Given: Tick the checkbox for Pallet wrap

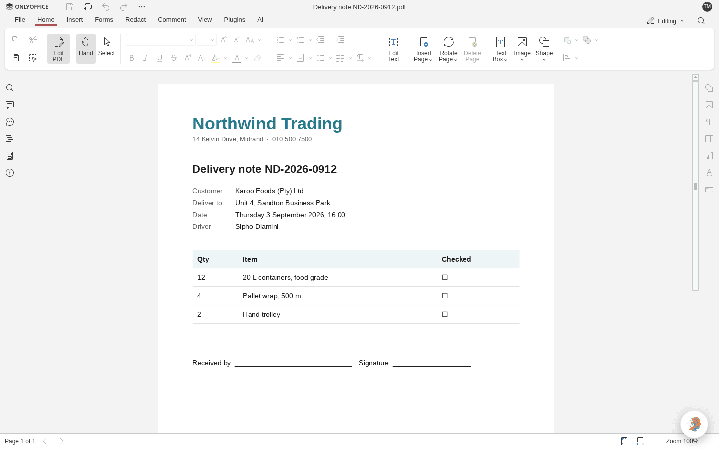Looking at the screenshot, I should [445, 296].
